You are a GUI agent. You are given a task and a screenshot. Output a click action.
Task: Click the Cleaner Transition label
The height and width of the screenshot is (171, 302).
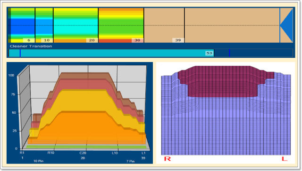31,46
